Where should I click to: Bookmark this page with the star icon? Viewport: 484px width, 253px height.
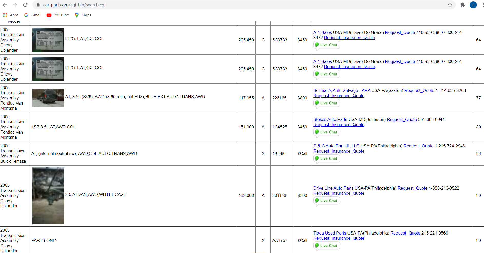(450, 5)
